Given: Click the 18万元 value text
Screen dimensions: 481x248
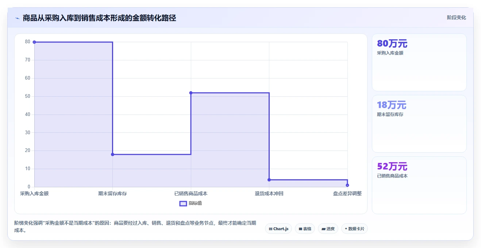Looking at the screenshot, I should [x=392, y=105].
